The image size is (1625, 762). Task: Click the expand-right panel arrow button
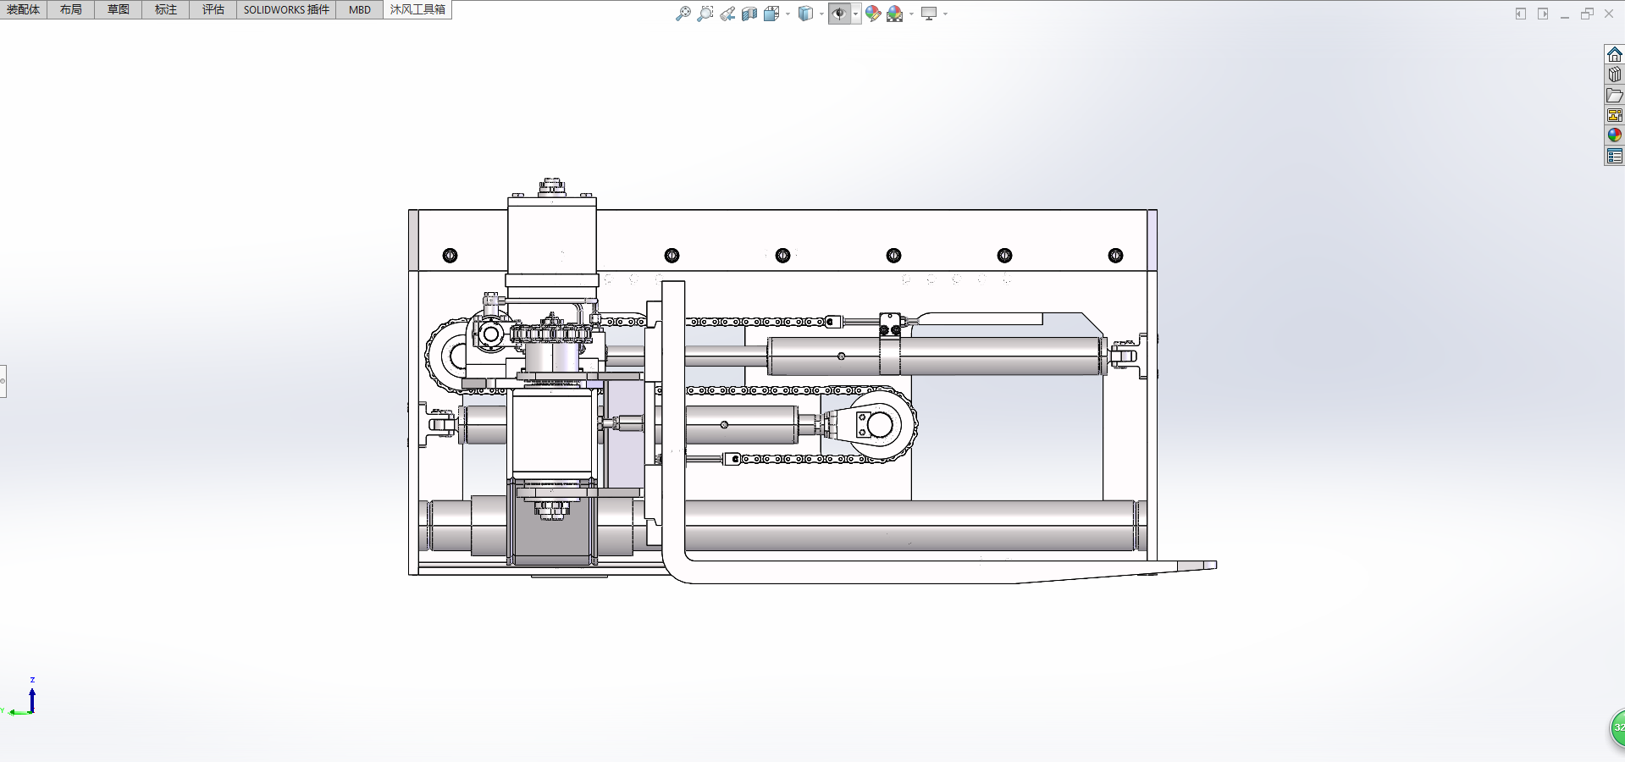coord(1543,14)
